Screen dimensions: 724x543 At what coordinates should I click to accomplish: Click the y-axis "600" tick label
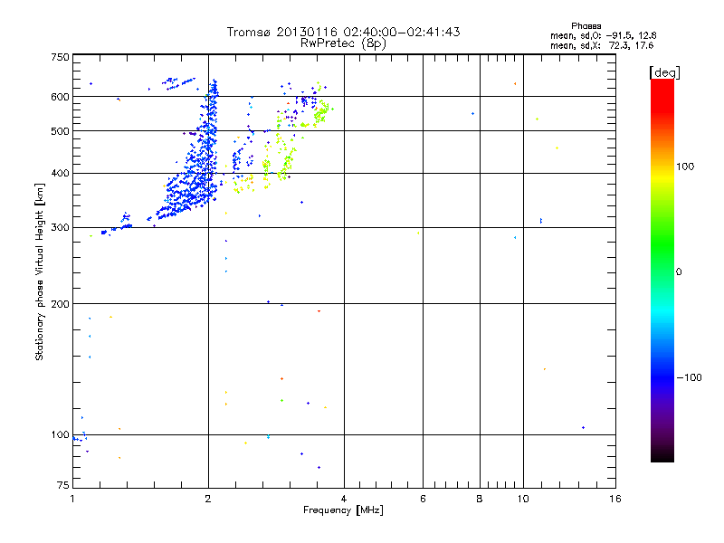(60, 97)
